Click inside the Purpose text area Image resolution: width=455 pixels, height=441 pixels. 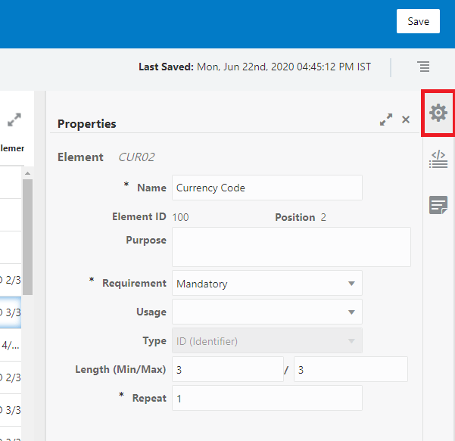click(291, 247)
